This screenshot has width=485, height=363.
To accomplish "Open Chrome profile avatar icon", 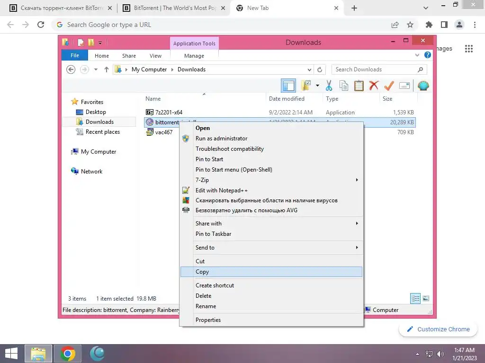I will pyautogui.click(x=459, y=25).
